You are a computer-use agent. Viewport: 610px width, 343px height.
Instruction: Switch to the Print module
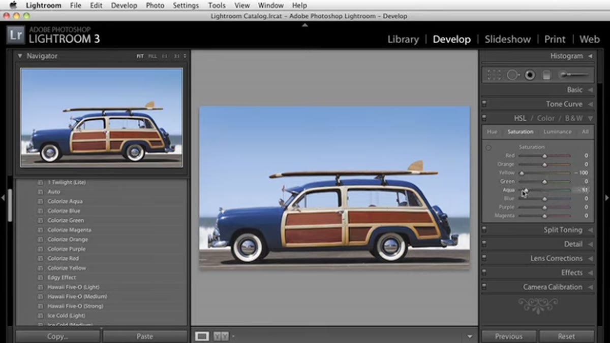pos(555,39)
